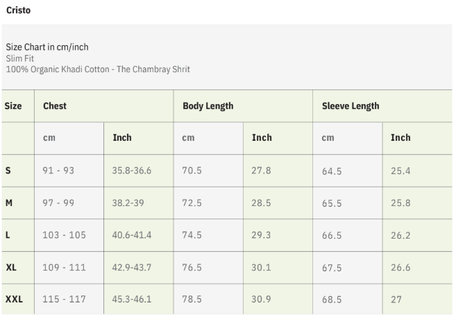Click the M size row label
Screen dimensions: 456x317
9,203
